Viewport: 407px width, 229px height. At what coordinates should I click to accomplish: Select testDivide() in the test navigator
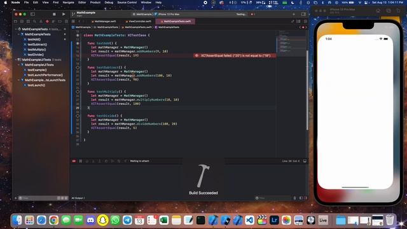pos(36,55)
